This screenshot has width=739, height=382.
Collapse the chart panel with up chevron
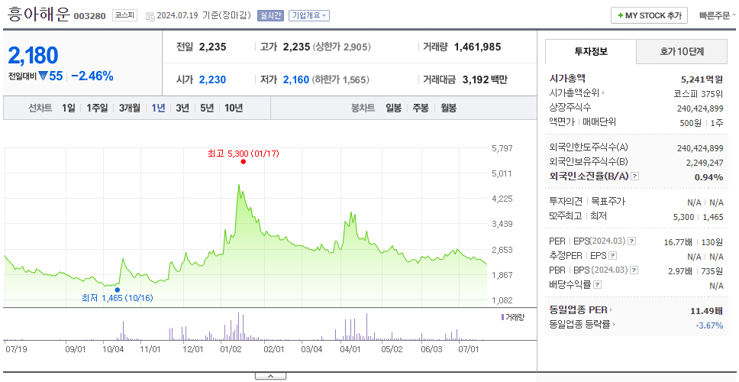(x=270, y=376)
